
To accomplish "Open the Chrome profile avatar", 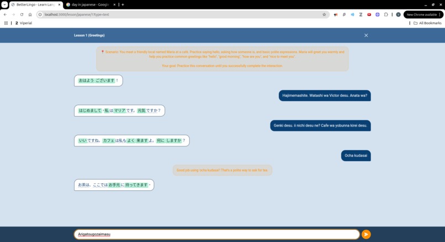I will 398,15.
